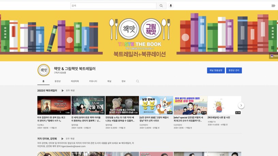Activate voice search microphone icon
Viewport: 278px width, 156px height.
pyautogui.click(x=171, y=6)
